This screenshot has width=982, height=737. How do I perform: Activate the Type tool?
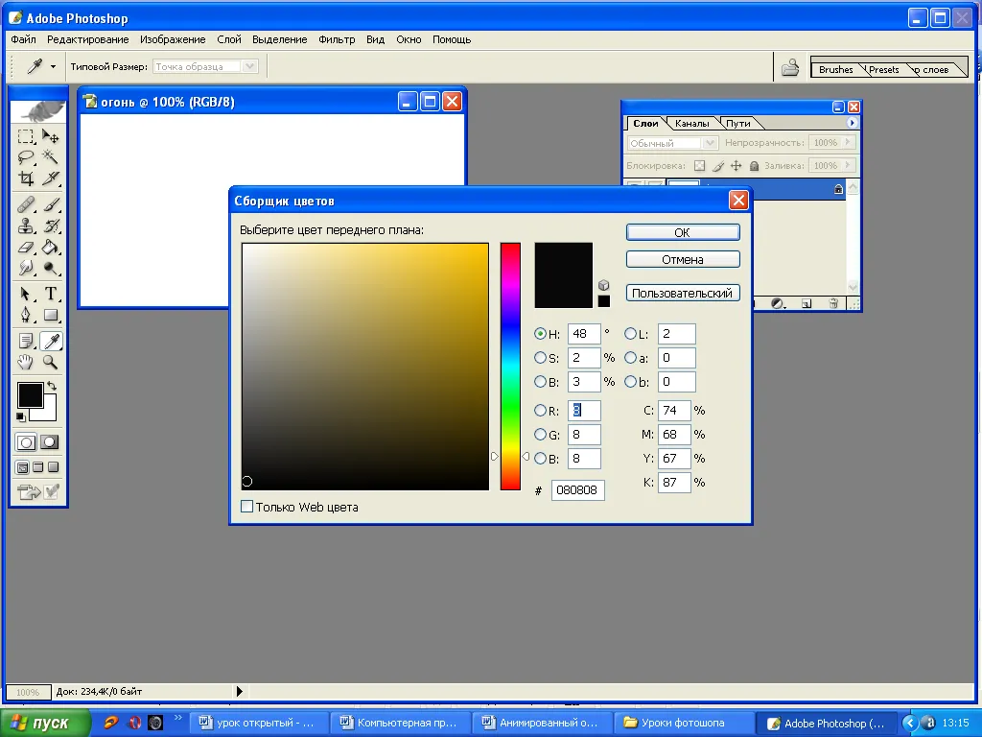click(51, 294)
